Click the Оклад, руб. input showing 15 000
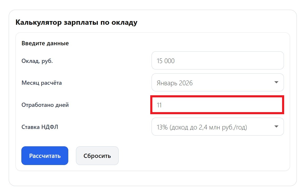Image resolution: width=305 pixels, height=195 pixels. 217,60
